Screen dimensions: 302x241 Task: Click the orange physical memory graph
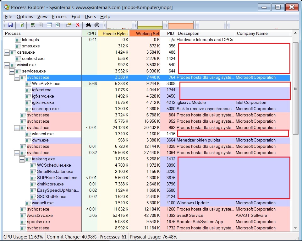click(181, 25)
